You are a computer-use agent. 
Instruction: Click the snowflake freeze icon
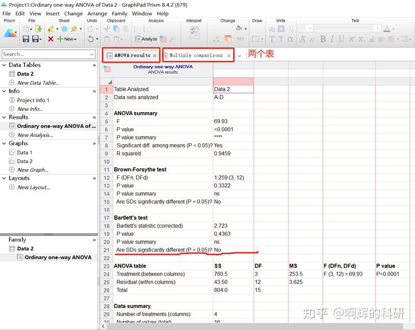point(64,29)
